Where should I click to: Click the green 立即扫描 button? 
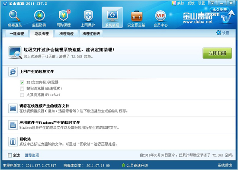(x=217, y=53)
